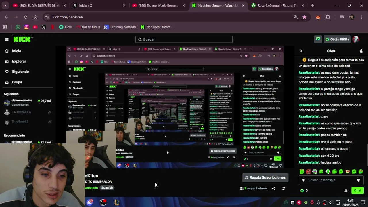
Task: Click the red angry emote in chat
Action: [x=308, y=171]
